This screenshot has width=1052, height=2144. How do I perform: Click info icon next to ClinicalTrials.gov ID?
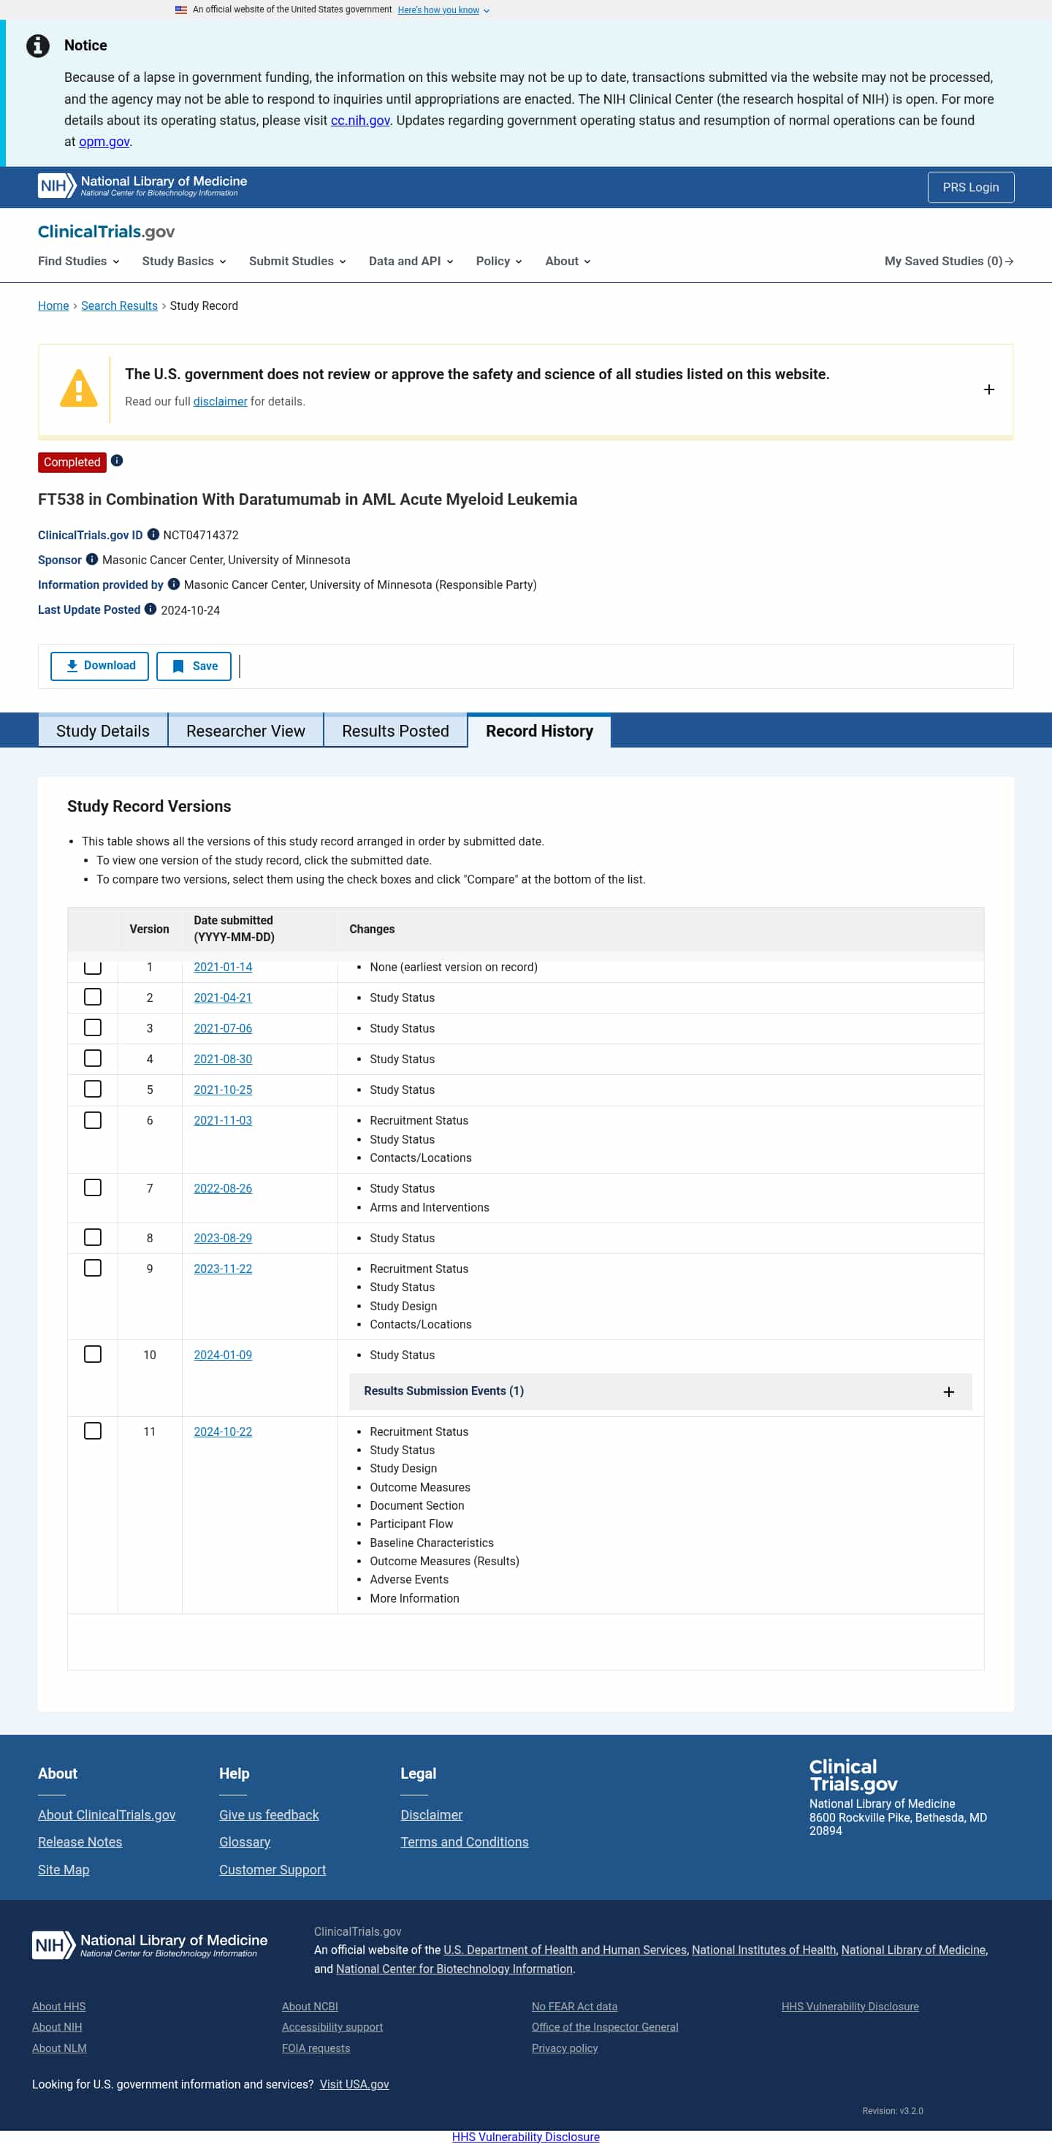[153, 534]
